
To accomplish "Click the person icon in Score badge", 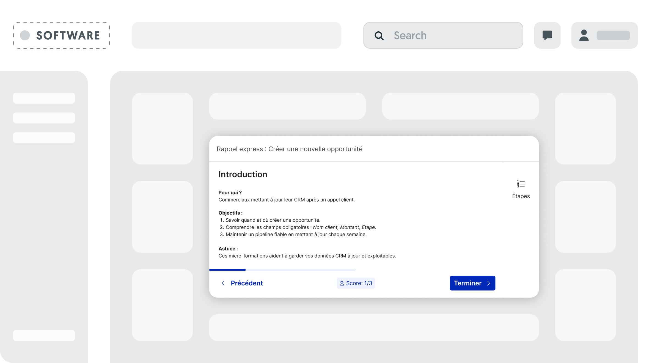I will click(342, 283).
